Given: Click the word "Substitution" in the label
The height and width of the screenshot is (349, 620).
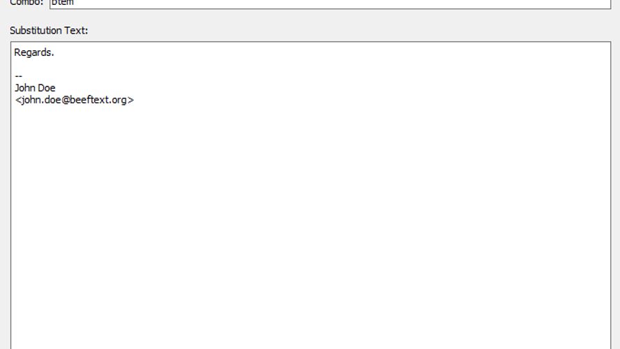Looking at the screenshot, I should point(36,31).
